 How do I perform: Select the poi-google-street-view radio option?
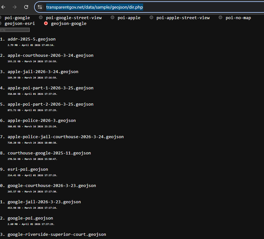[x=41, y=18]
